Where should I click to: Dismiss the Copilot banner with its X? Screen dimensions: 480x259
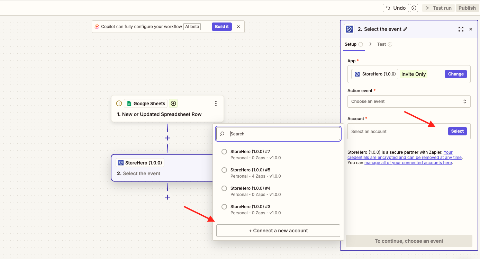238,27
